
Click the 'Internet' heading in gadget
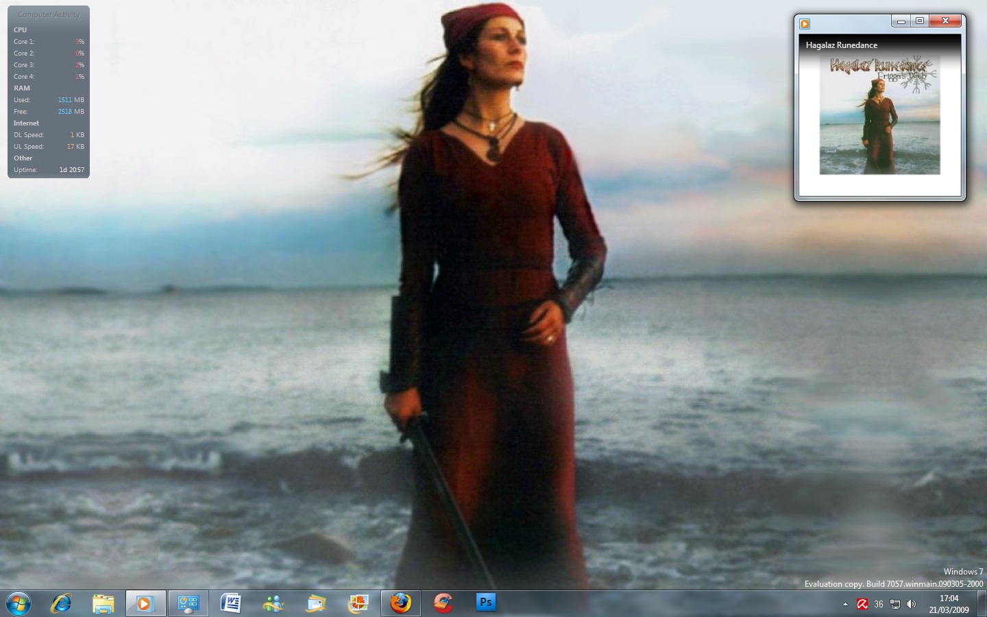[26, 123]
